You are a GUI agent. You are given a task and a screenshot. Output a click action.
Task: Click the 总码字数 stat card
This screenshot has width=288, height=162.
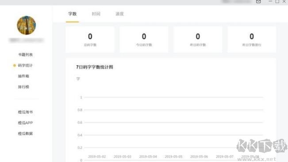tap(90, 40)
